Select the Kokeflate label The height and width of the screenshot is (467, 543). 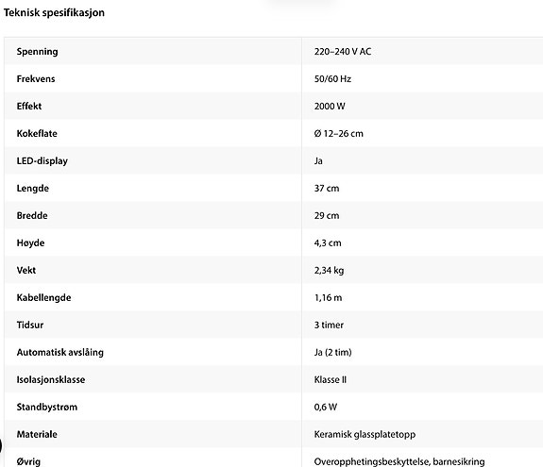coord(37,134)
